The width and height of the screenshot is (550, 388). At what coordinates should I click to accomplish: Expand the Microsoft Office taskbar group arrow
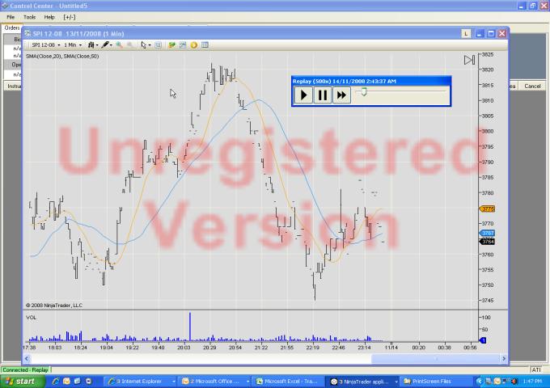(247, 382)
